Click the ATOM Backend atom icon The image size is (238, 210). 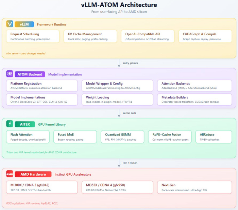coord(10,74)
